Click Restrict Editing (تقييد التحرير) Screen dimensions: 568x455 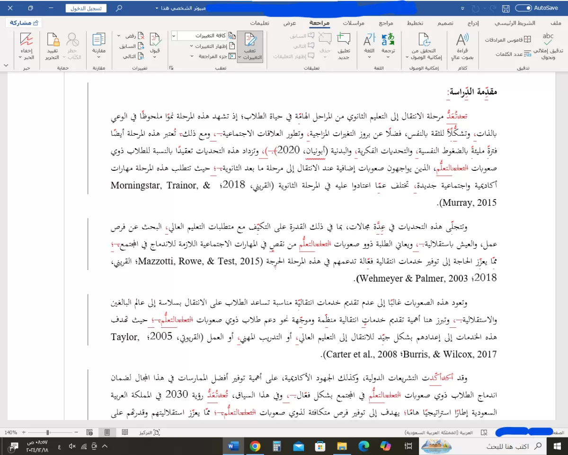(52, 46)
